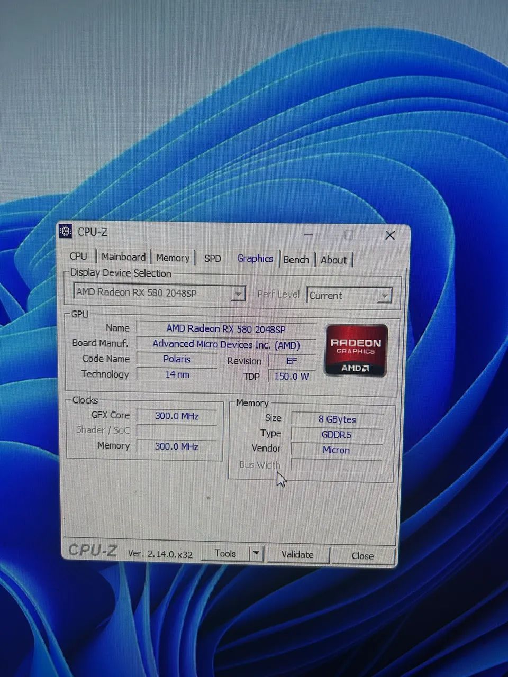Switch to the Bench tab

[296, 259]
